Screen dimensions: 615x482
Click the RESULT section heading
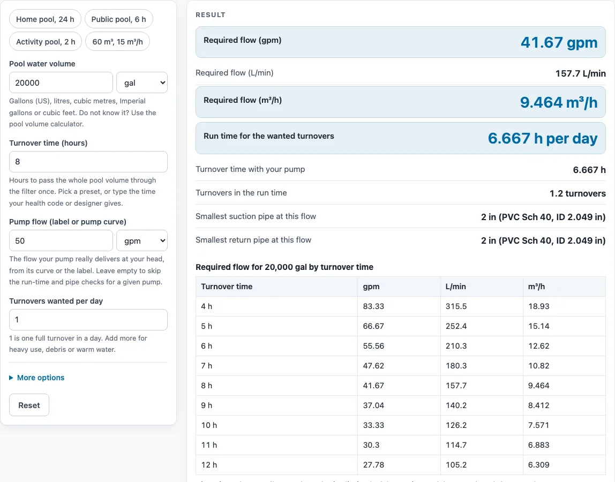tap(210, 15)
